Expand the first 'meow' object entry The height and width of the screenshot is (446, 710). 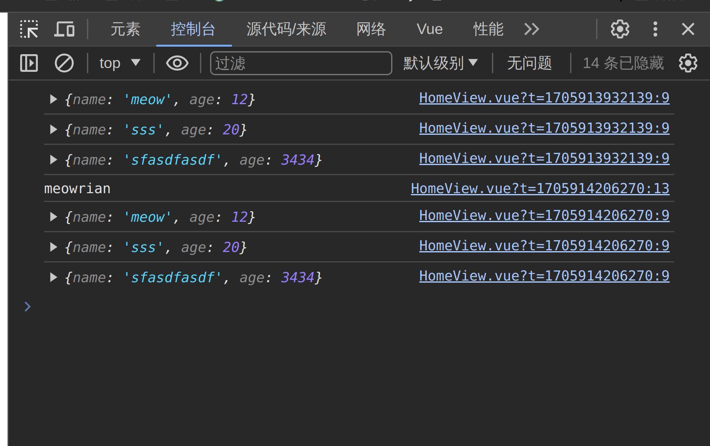[x=53, y=100]
